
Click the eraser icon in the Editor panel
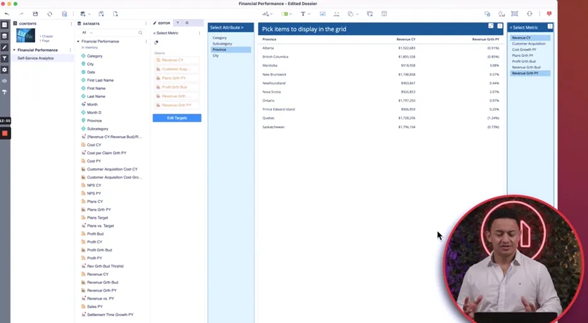point(156,43)
